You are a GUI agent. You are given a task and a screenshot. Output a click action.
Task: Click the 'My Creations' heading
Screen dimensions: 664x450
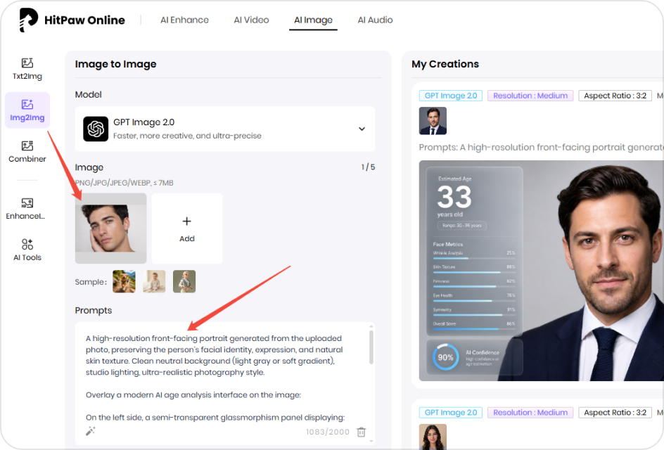coord(445,64)
